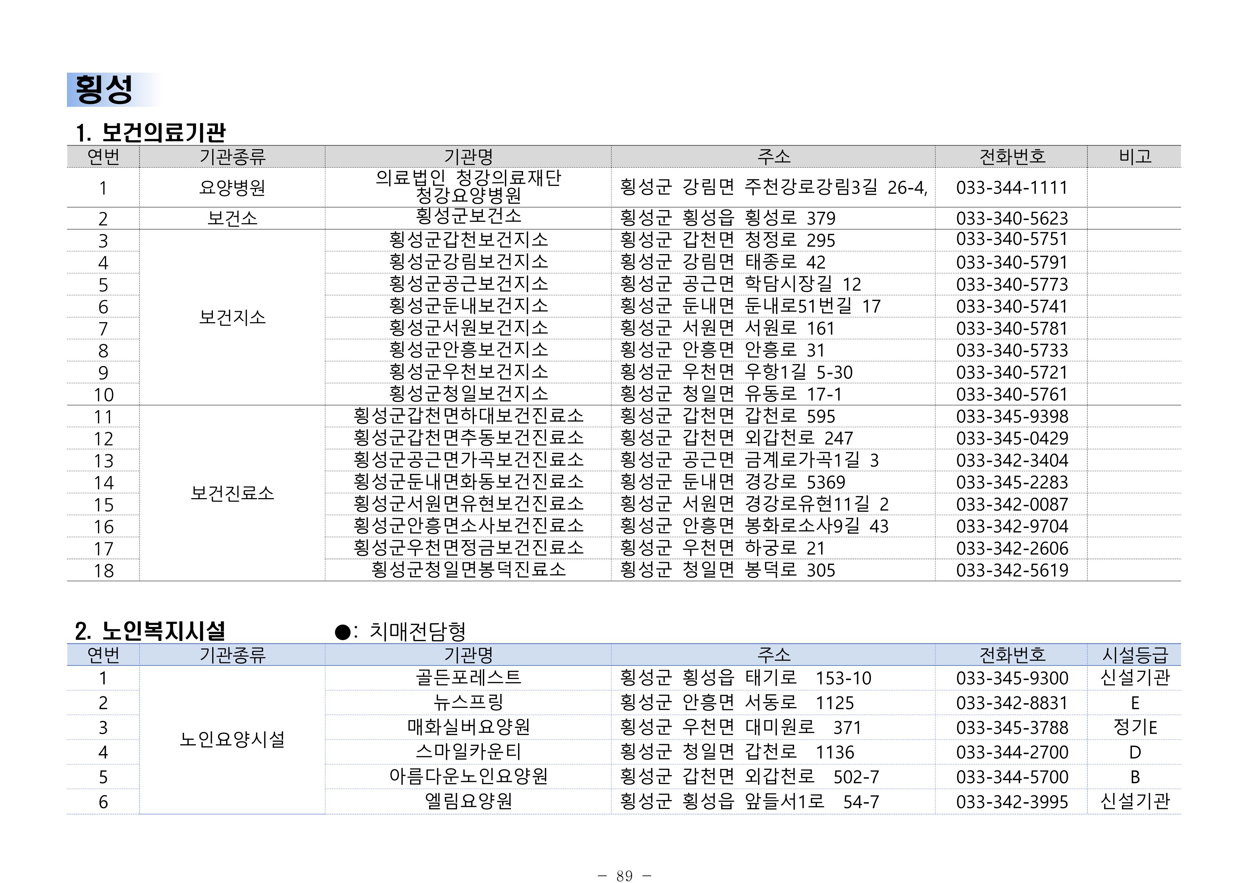
Task: Click the page number 89
Action: (x=624, y=876)
